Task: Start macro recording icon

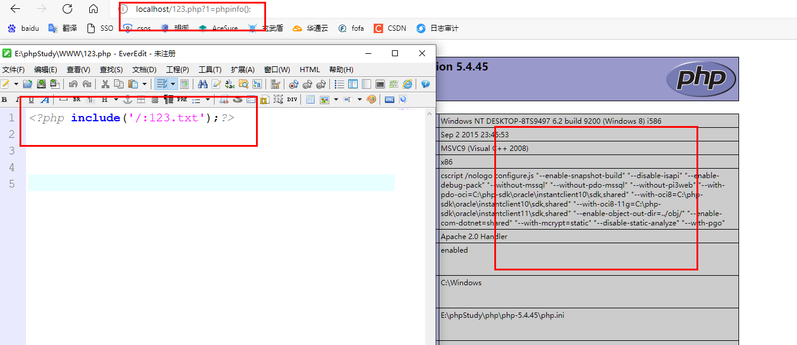Action: [x=294, y=84]
